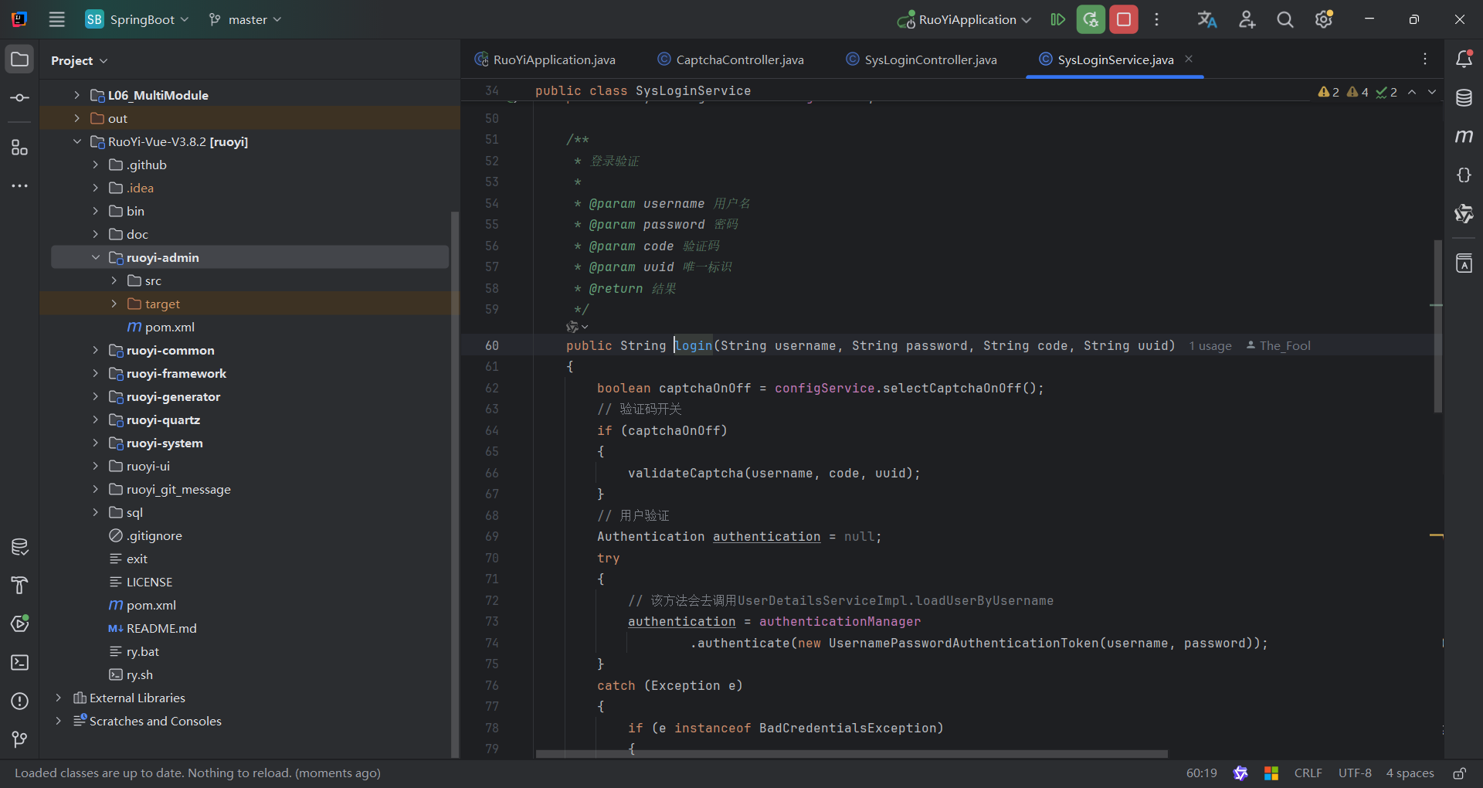Viewport: 1483px width, 788px height.
Task: Collapse the ruoyi-admin folder
Action: (96, 258)
